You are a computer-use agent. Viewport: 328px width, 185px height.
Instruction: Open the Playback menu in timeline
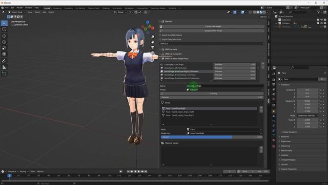13,172
